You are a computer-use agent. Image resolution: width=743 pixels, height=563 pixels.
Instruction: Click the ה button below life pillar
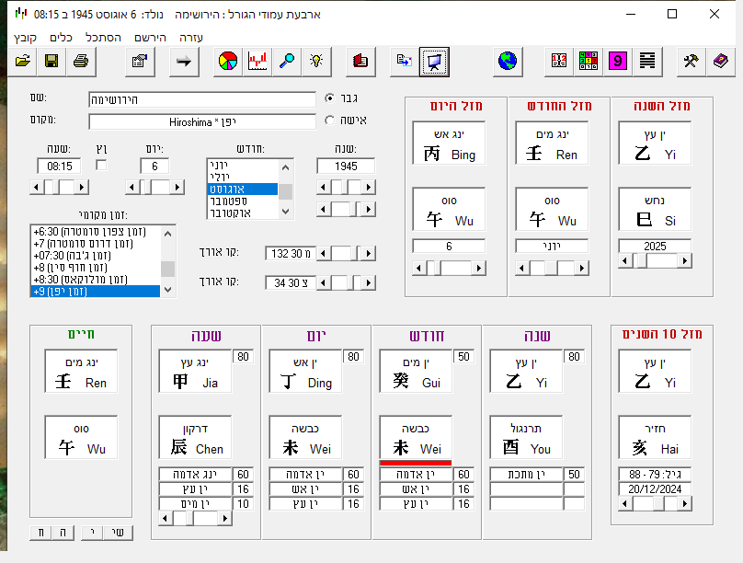(63, 533)
